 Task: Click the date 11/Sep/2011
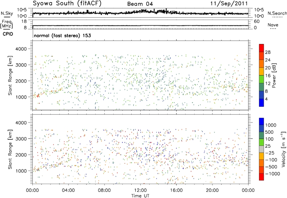pyautogui.click(x=229, y=3)
